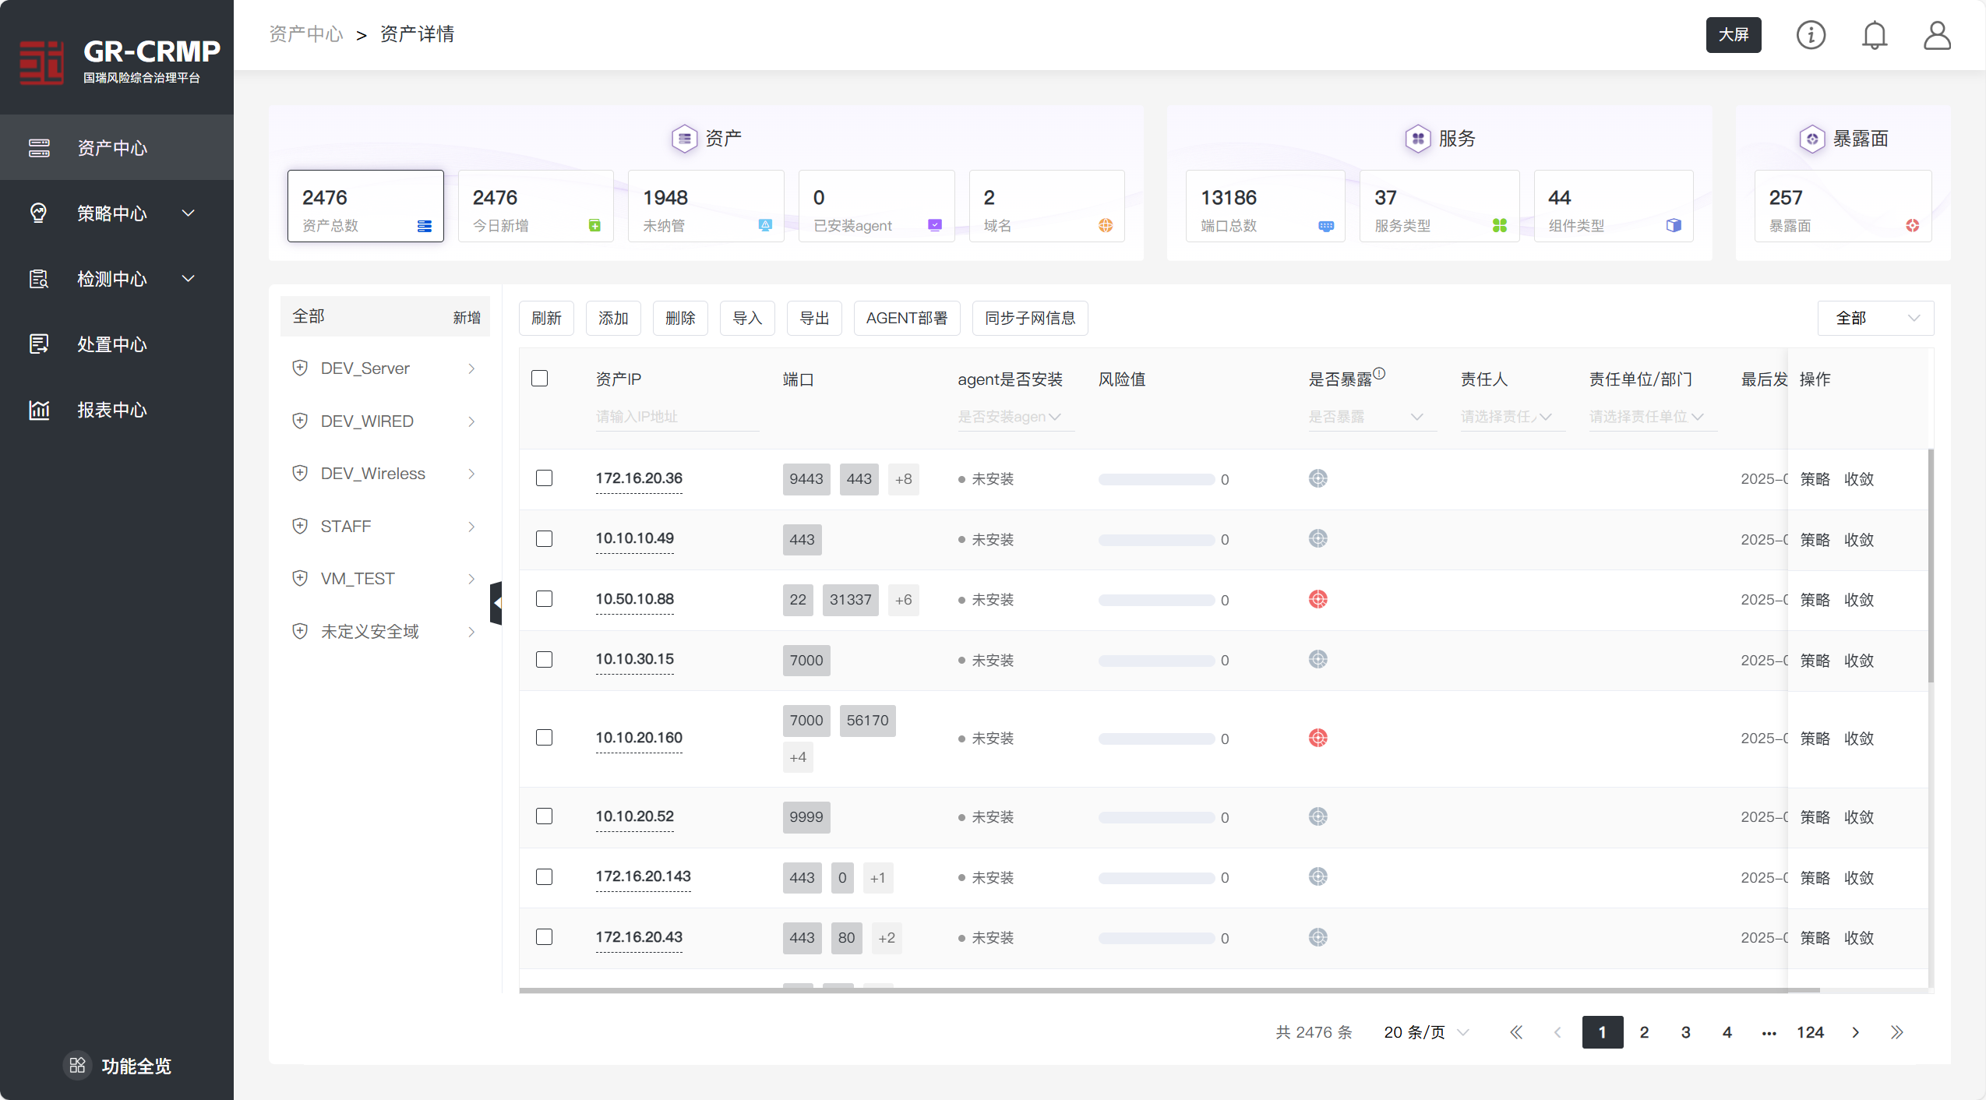Screen dimensions: 1986x1100
Task: Click gray exposure icon for 172.16.20.36
Action: 1318,478
